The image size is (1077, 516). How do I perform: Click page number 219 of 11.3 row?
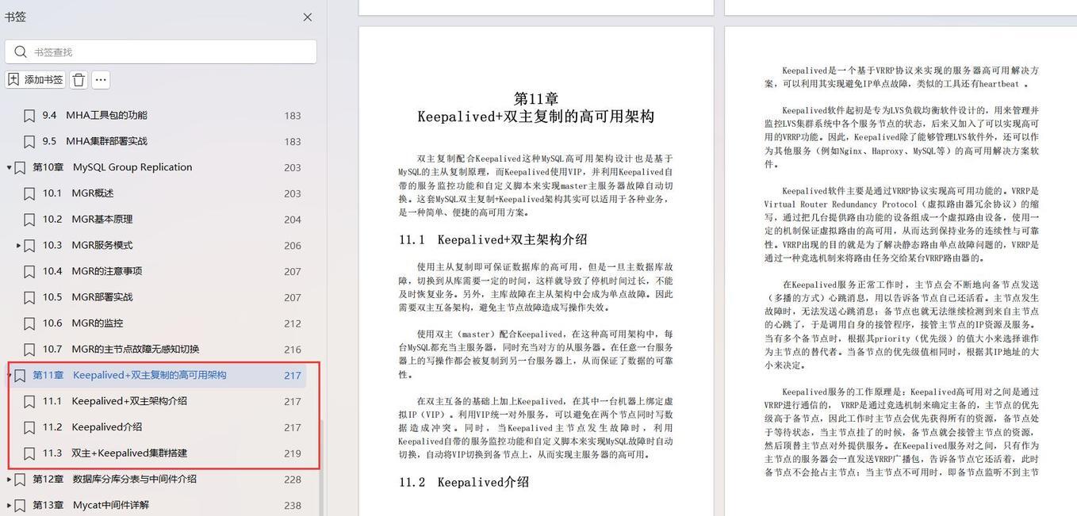pyautogui.click(x=293, y=454)
